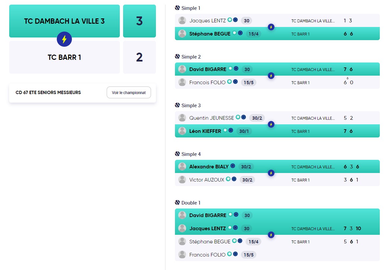The height and width of the screenshot is (270, 388).
Task: Click the Simple 2 lightning bolt icon
Action: tap(271, 76)
